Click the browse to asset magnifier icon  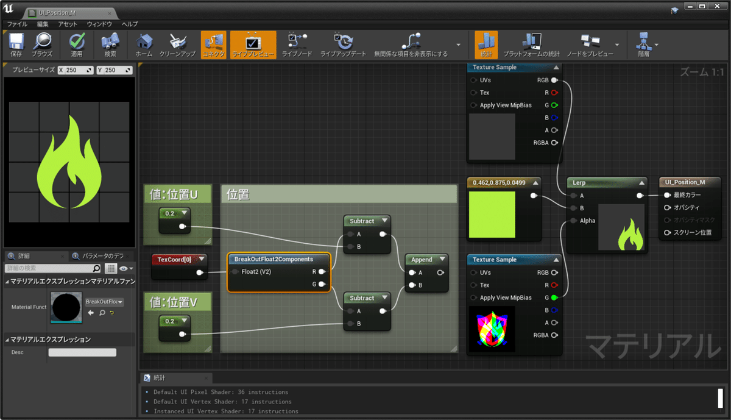coord(102,313)
